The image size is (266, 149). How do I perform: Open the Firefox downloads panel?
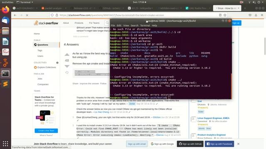[256, 15]
